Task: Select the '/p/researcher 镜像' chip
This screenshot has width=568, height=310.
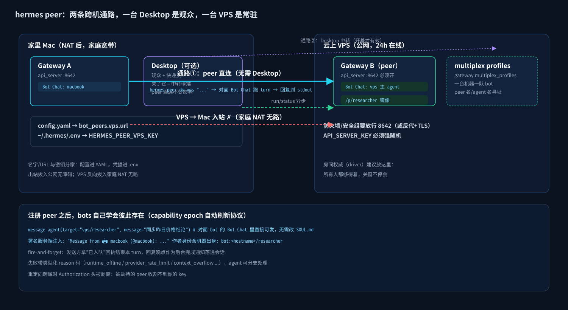Action: (x=384, y=100)
